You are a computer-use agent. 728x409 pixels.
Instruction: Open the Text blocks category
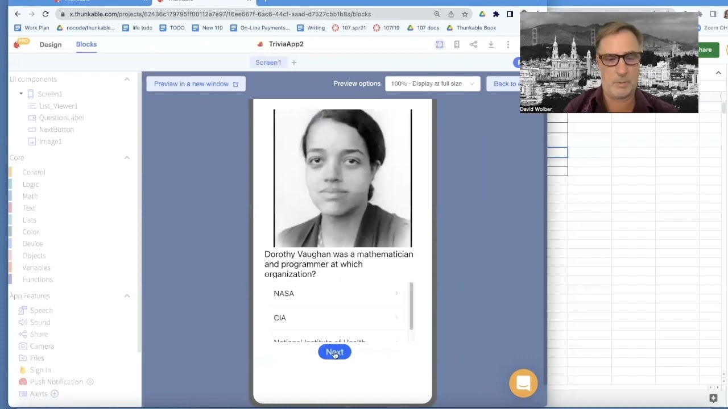[x=28, y=208]
